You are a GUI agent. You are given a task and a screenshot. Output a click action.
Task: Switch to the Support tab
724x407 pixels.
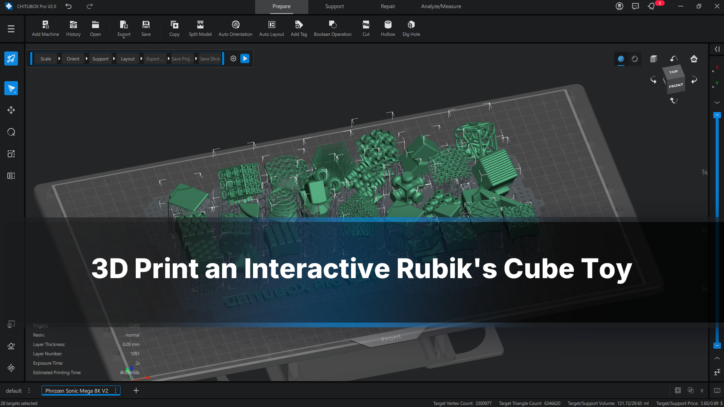pos(334,6)
